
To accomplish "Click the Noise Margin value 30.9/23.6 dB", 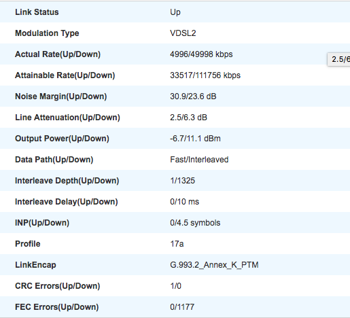I will (193, 96).
